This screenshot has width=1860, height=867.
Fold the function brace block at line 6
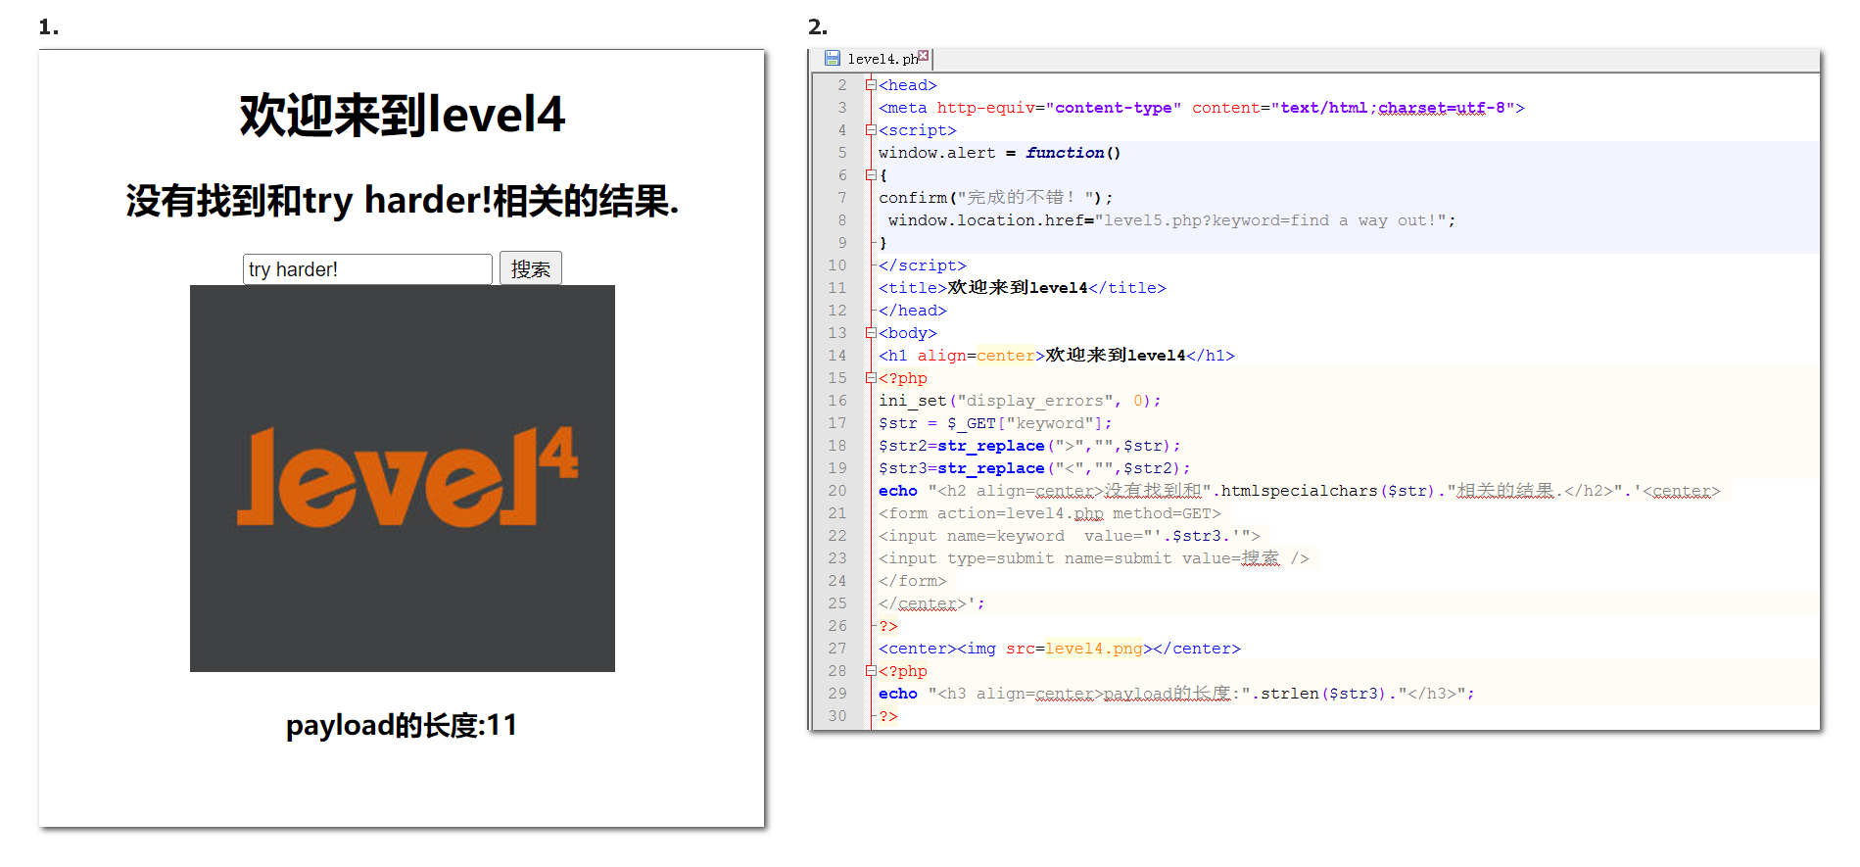(871, 175)
